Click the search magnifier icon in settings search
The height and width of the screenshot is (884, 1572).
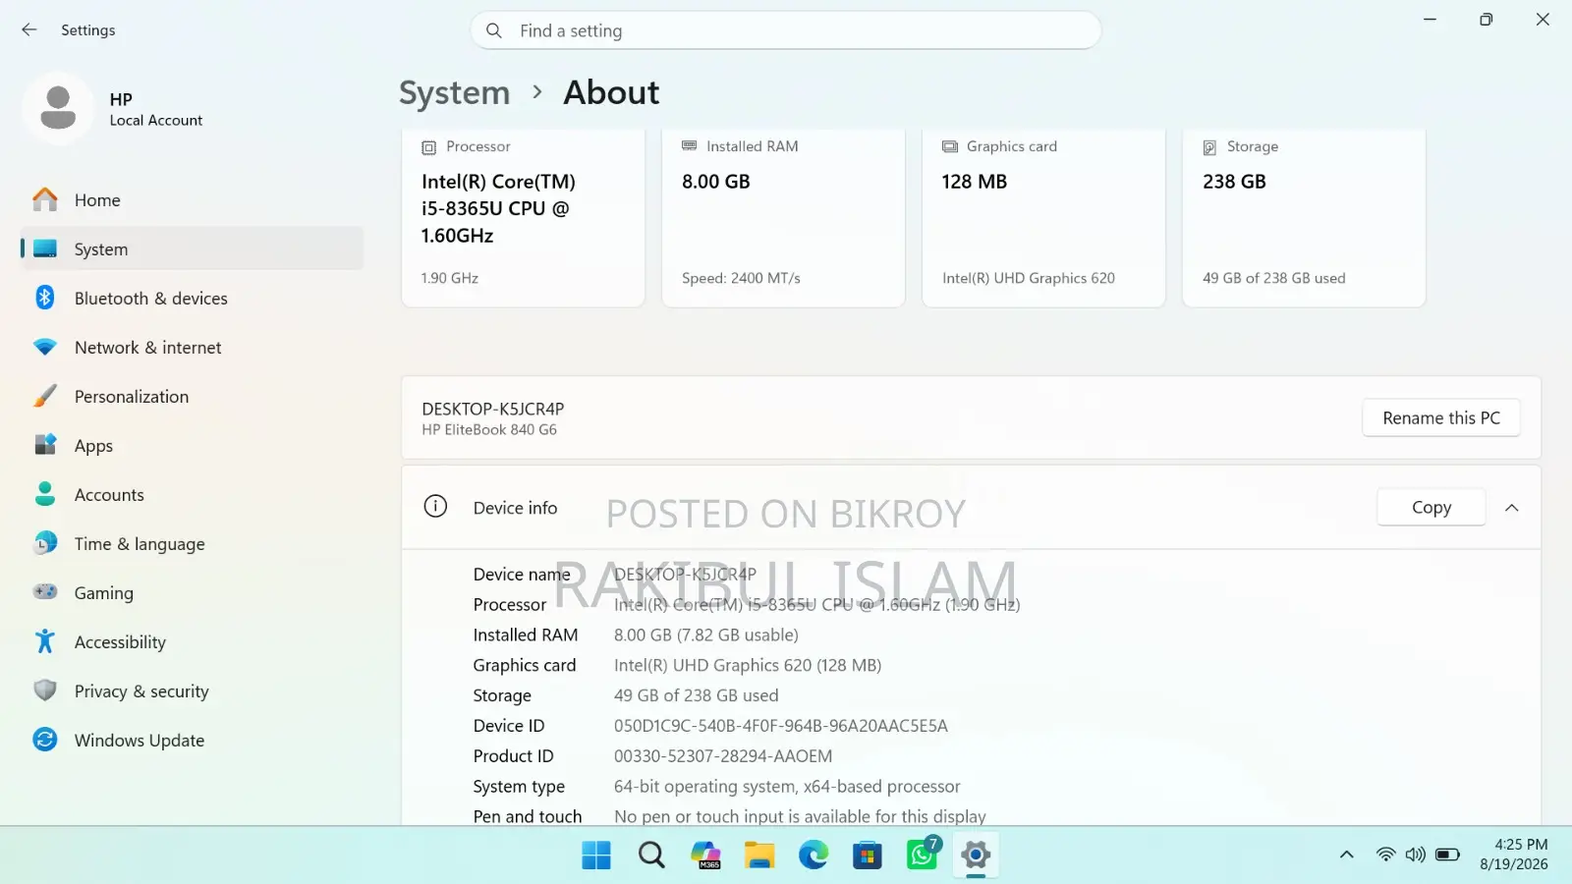[494, 30]
